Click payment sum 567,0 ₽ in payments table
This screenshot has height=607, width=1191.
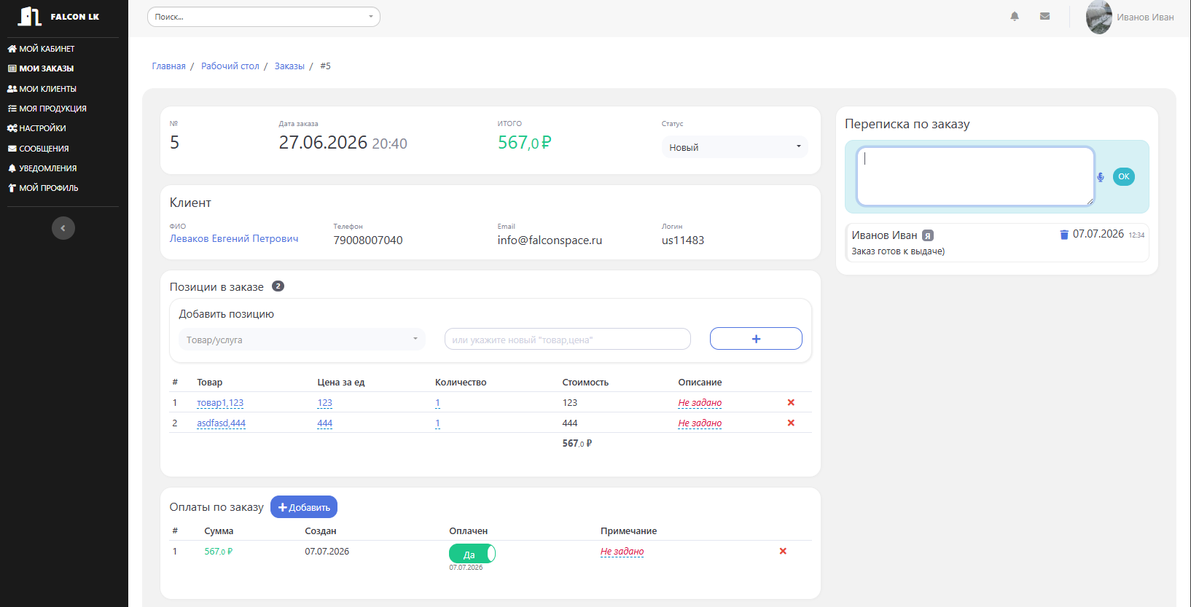tap(219, 552)
